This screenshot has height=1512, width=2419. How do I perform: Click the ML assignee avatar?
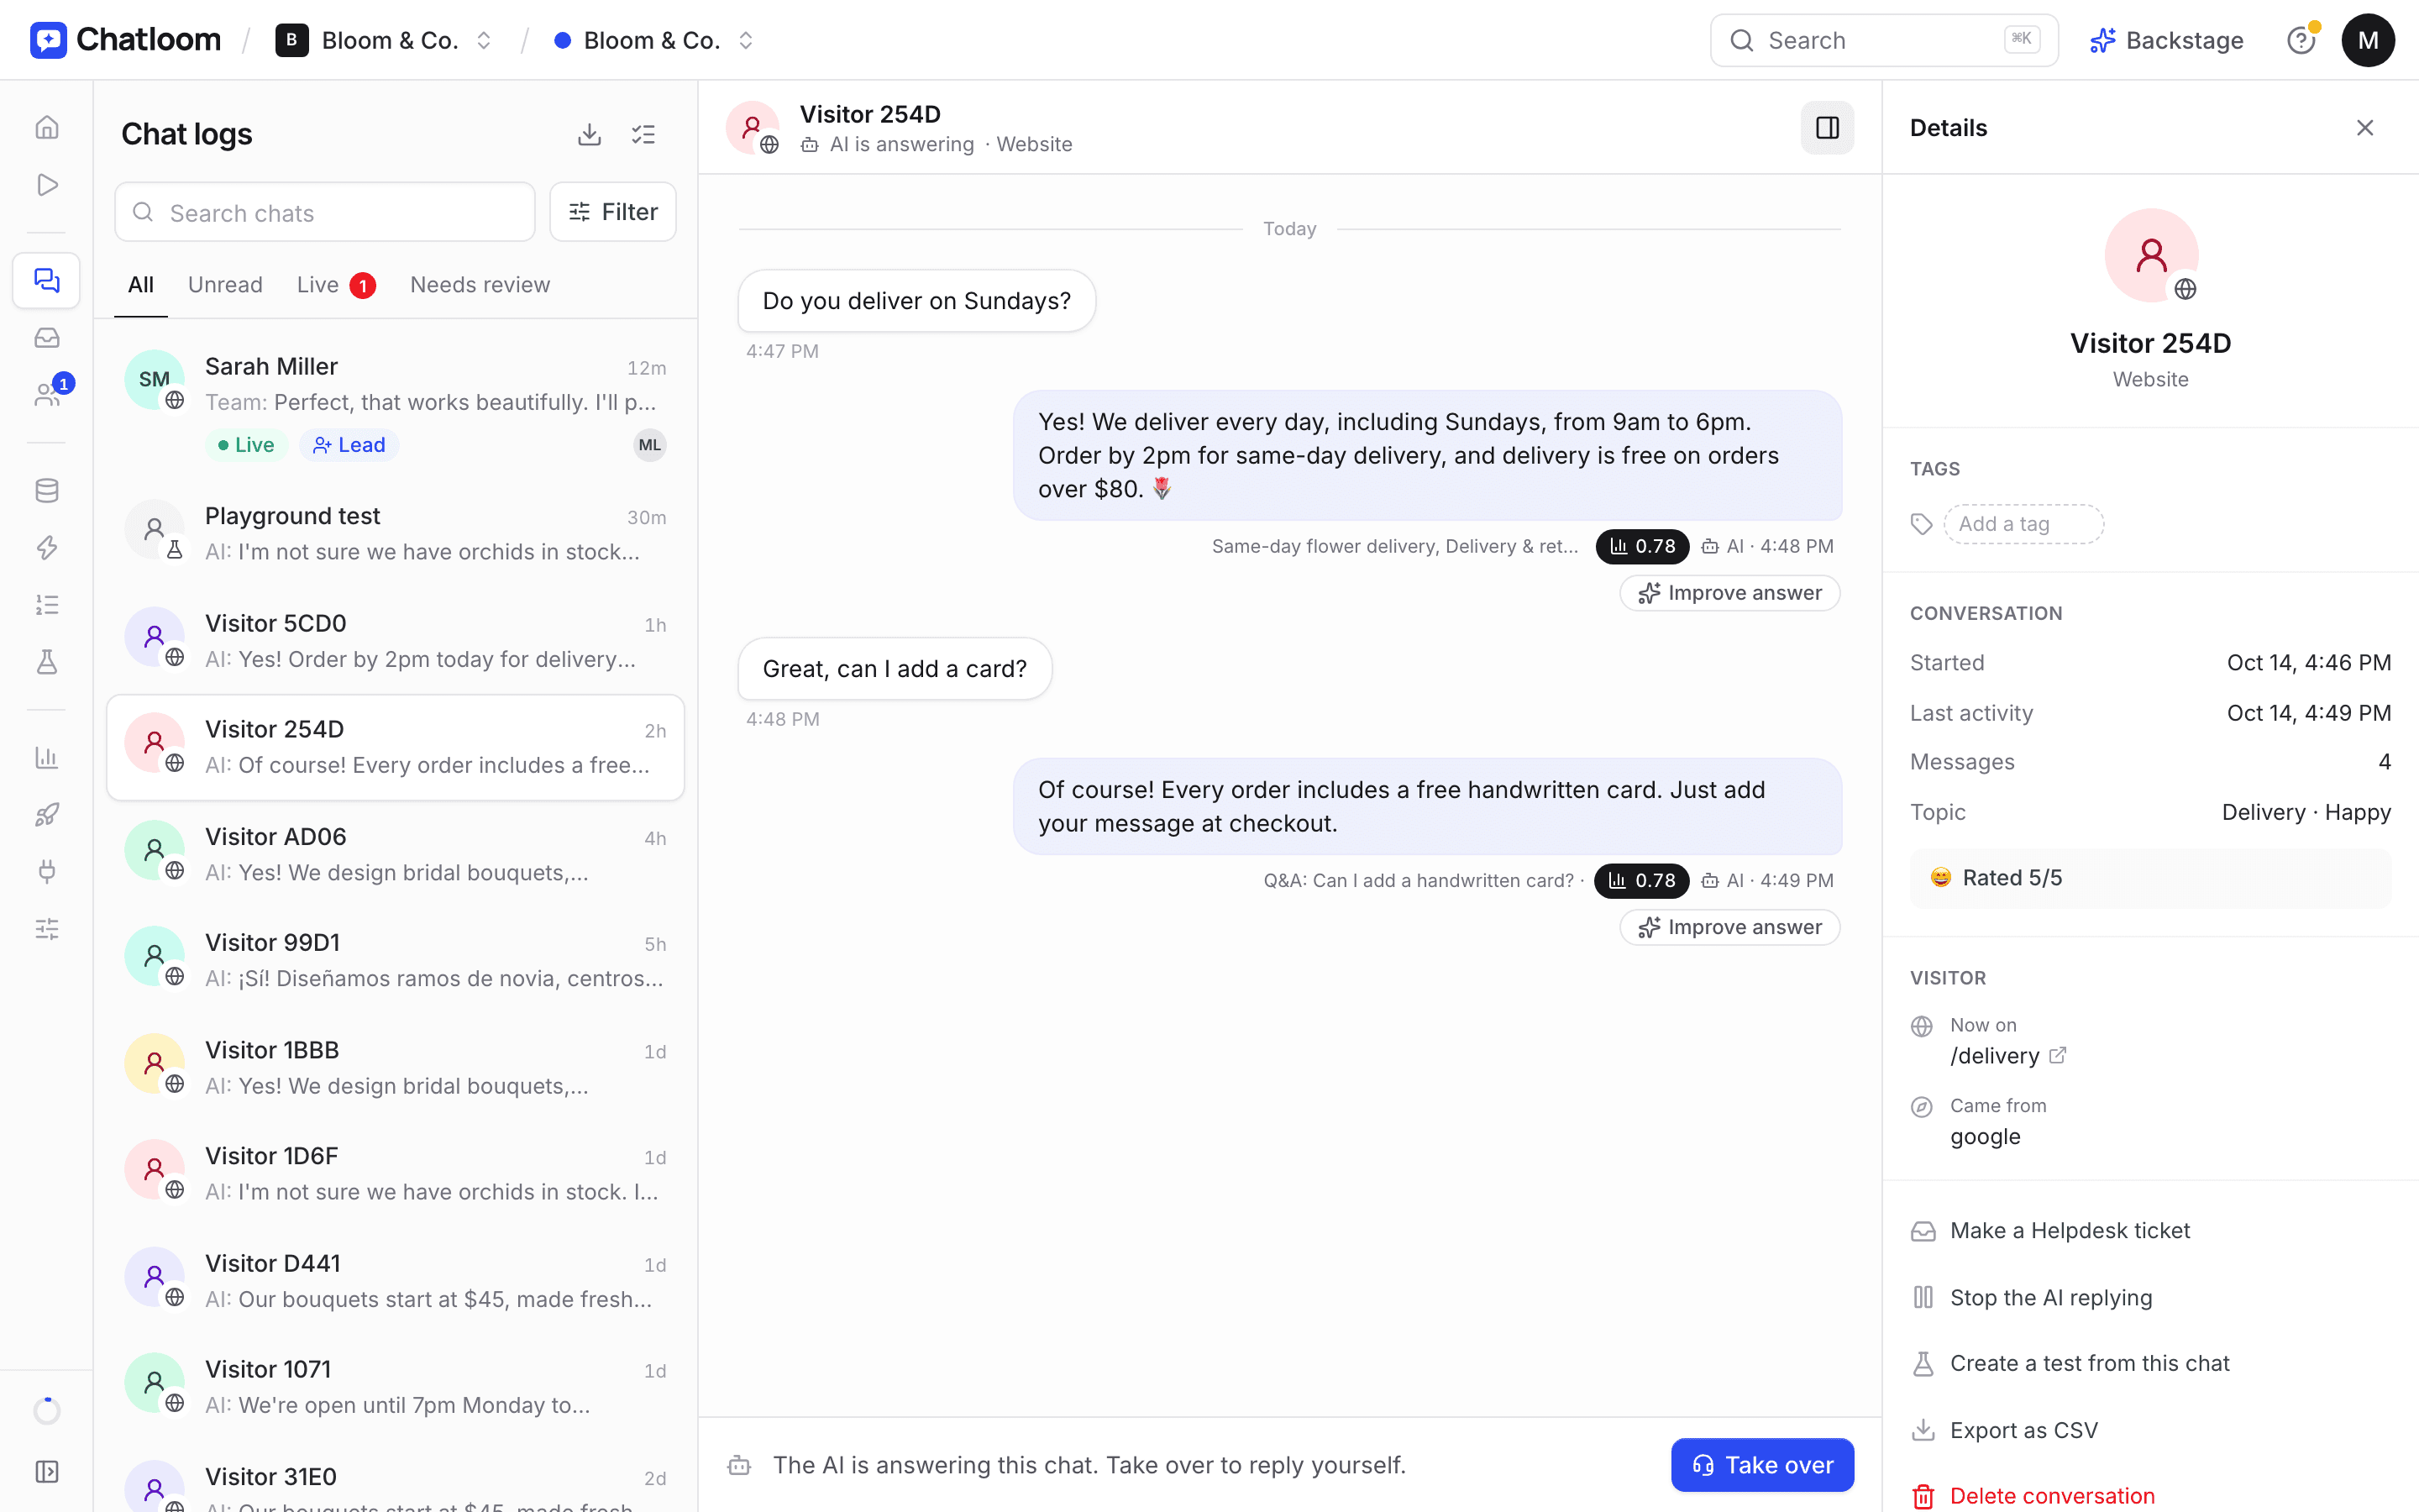[x=650, y=445]
